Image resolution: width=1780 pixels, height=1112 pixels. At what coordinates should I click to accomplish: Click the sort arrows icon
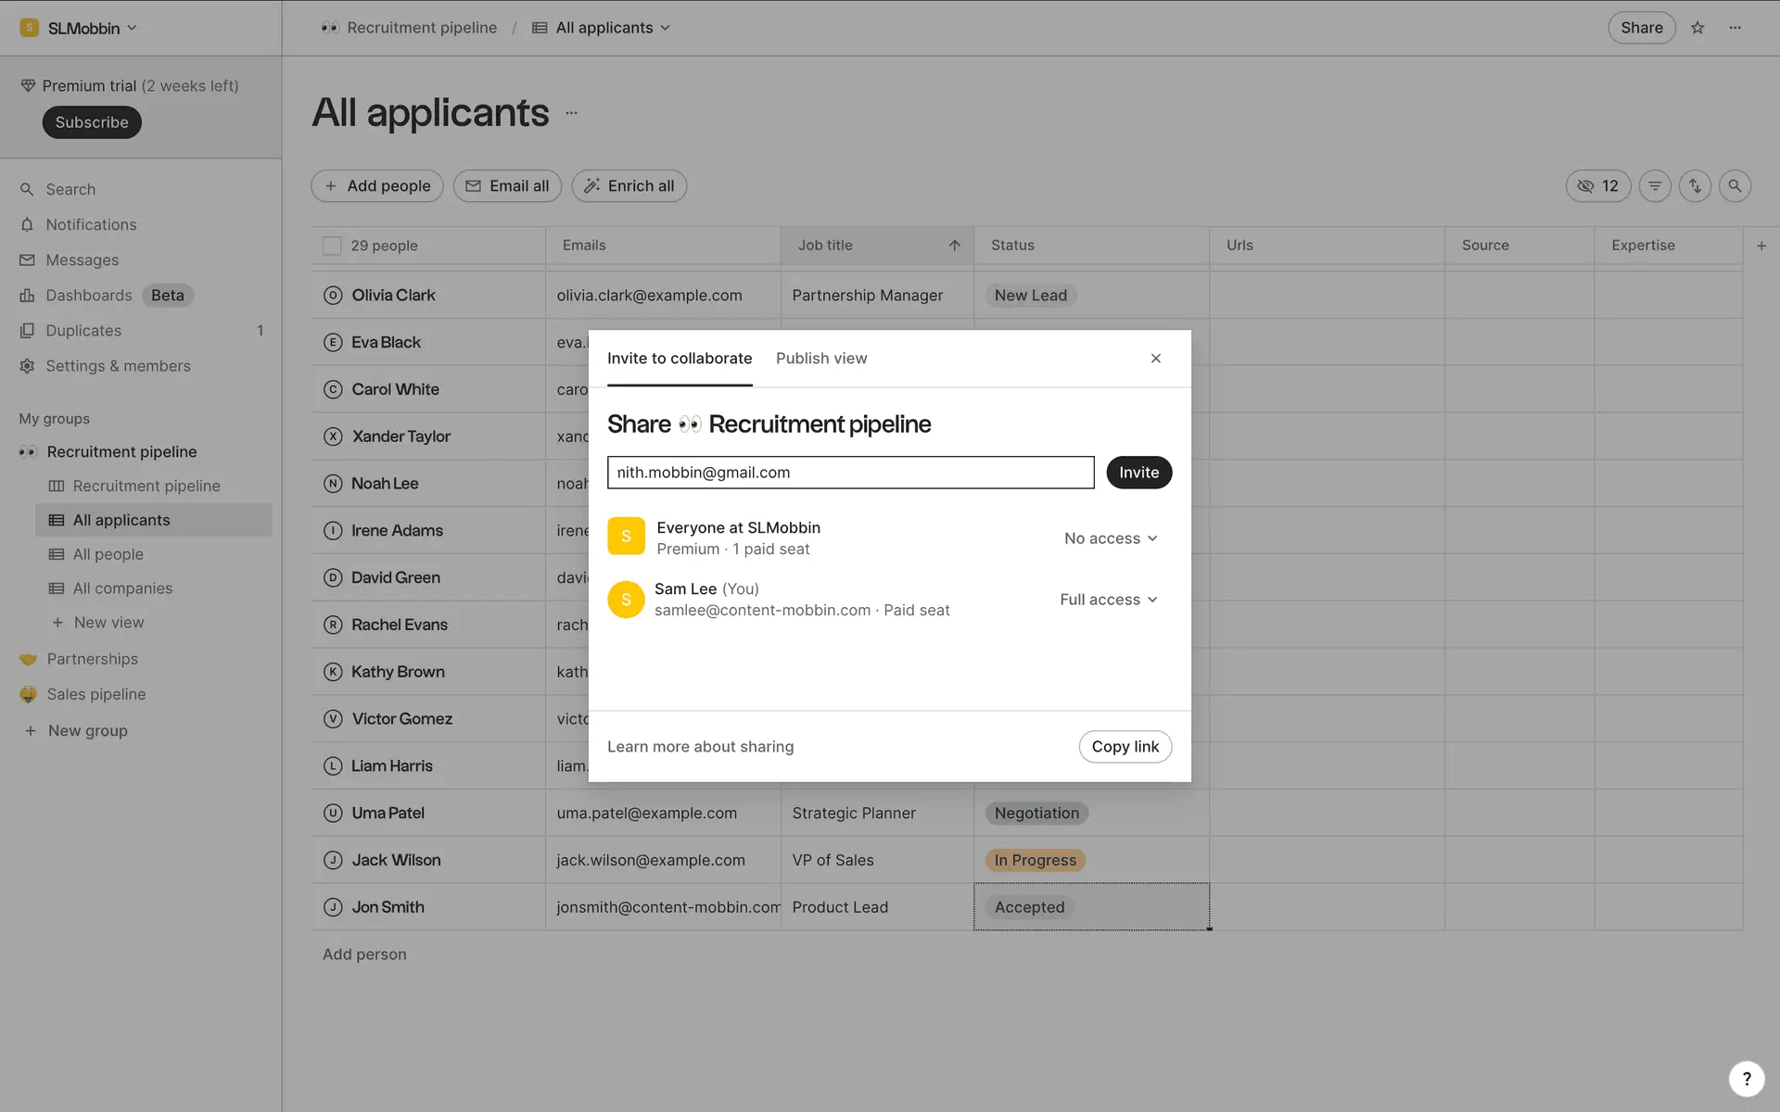[x=1695, y=186]
